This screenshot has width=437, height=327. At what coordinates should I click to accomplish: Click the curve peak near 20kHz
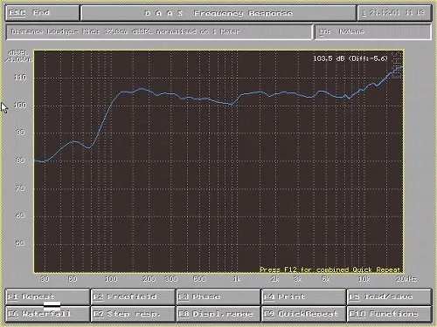click(x=399, y=68)
